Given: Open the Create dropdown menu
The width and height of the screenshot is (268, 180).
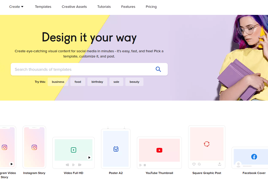Looking at the screenshot, I should coord(16,7).
